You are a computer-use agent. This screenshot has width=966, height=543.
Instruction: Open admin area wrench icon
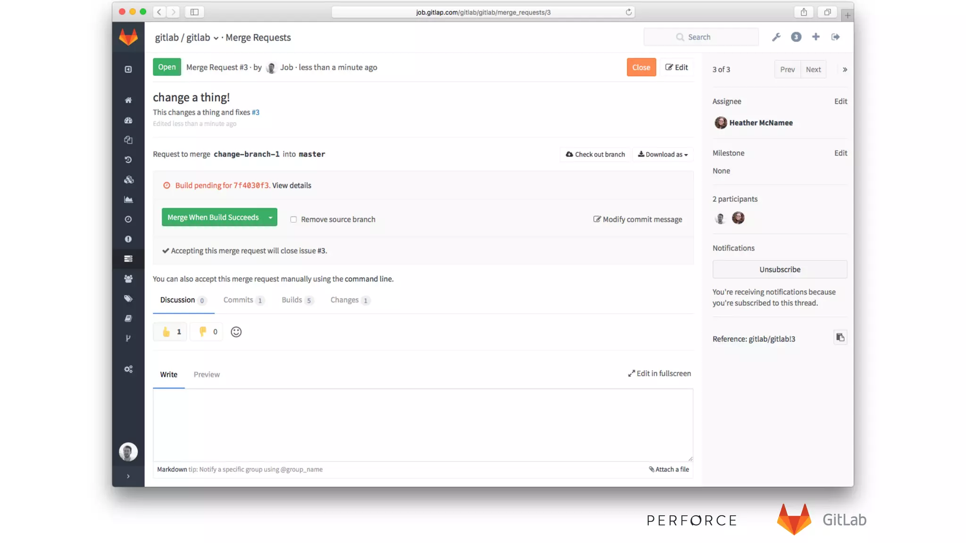click(x=776, y=37)
